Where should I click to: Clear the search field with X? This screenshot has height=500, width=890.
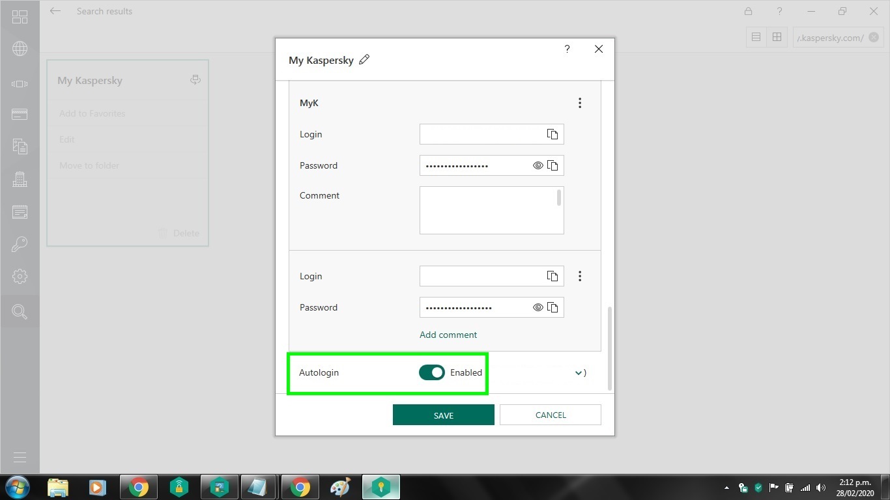(872, 38)
